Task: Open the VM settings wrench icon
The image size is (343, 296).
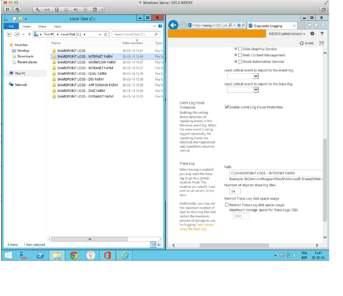Action: tap(38, 9)
